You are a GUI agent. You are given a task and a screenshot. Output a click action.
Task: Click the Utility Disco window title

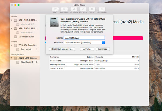tap(79, 5)
